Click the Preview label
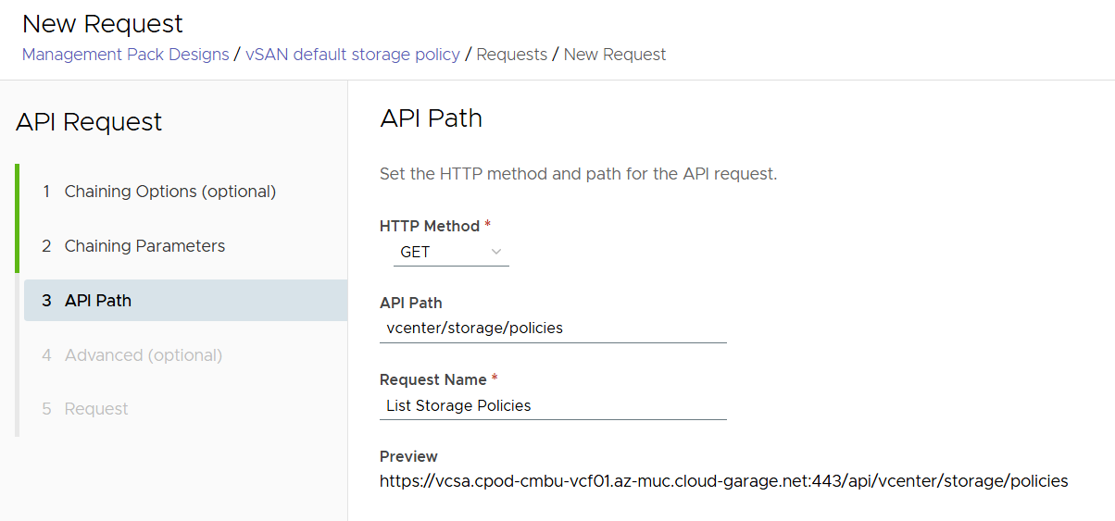This screenshot has height=521, width=1115. (x=408, y=456)
